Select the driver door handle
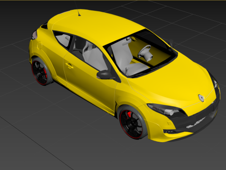 tap(69, 66)
